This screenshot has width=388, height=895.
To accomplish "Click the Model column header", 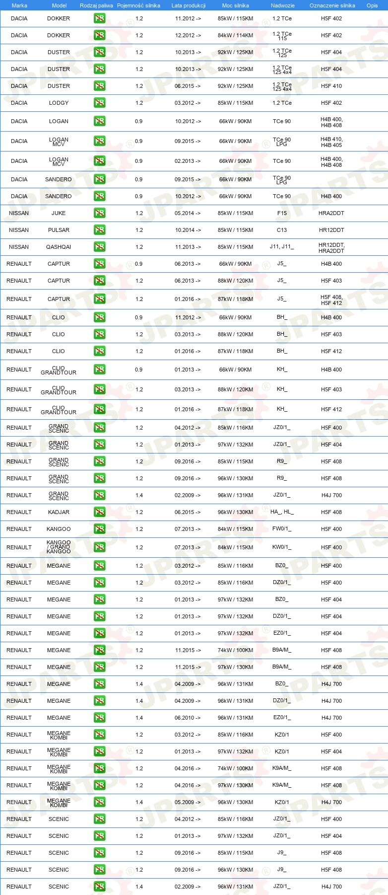I will point(60,5).
